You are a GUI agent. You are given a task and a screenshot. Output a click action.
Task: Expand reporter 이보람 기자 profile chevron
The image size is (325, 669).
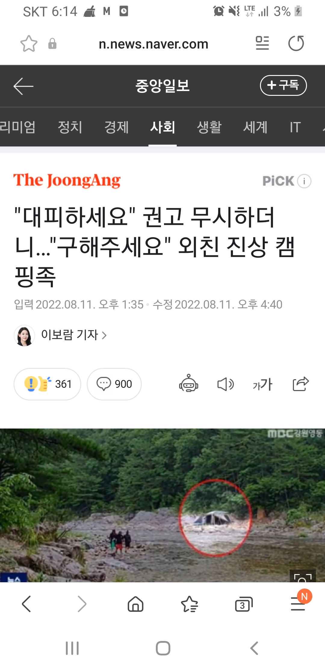104,335
